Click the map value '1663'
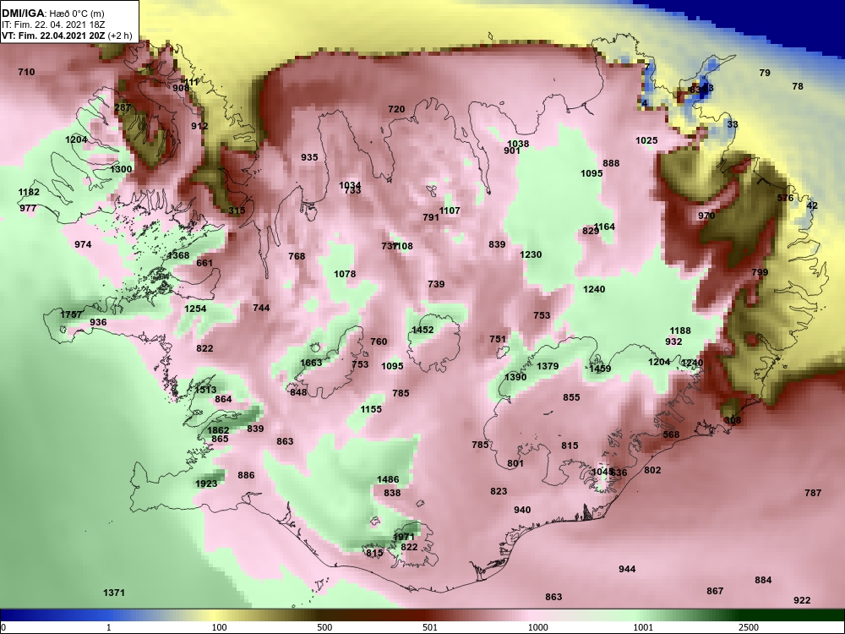 (x=311, y=363)
